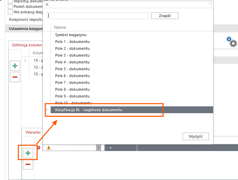Select 'Symbol magazynu' from the list
The width and height of the screenshot is (238, 180).
(71, 35)
